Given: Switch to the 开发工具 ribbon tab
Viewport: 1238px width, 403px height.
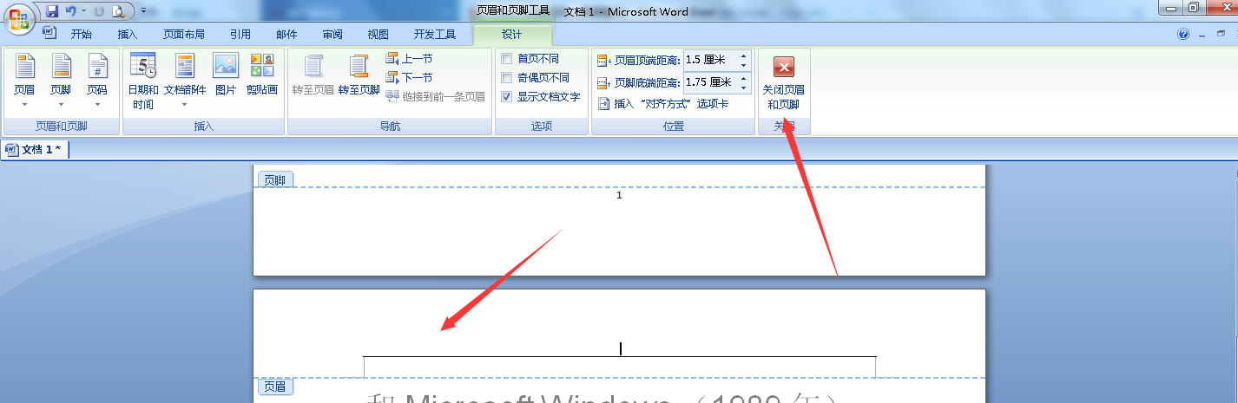Looking at the screenshot, I should [x=435, y=35].
